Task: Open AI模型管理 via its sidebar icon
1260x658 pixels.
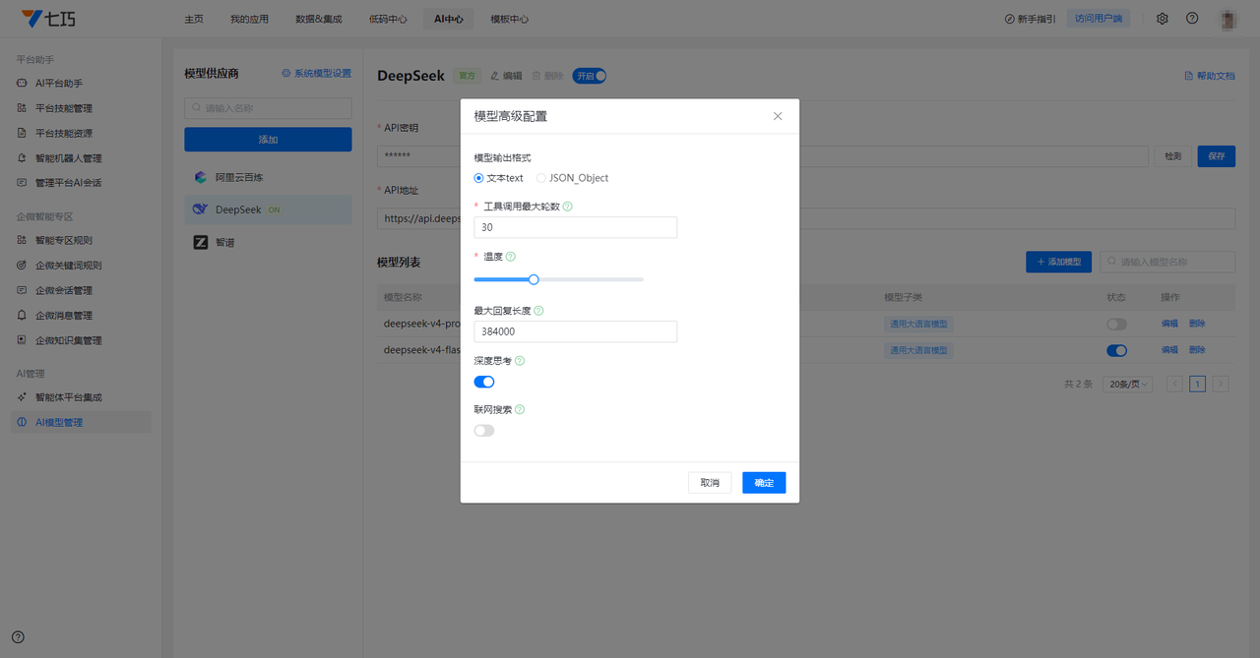Action: [23, 422]
